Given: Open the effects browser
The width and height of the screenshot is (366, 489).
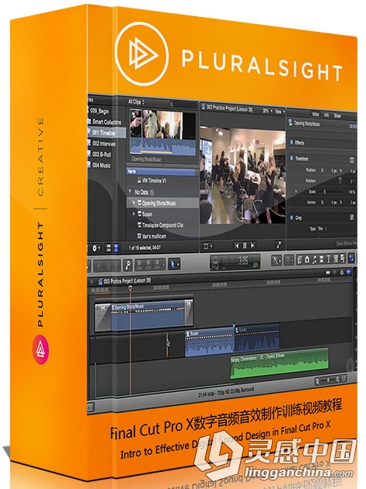Looking at the screenshot, I should pyautogui.click(x=300, y=258).
